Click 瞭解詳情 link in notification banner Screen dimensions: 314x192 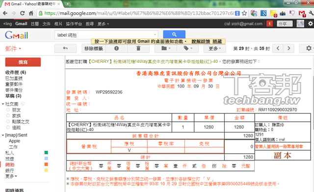(201, 41)
